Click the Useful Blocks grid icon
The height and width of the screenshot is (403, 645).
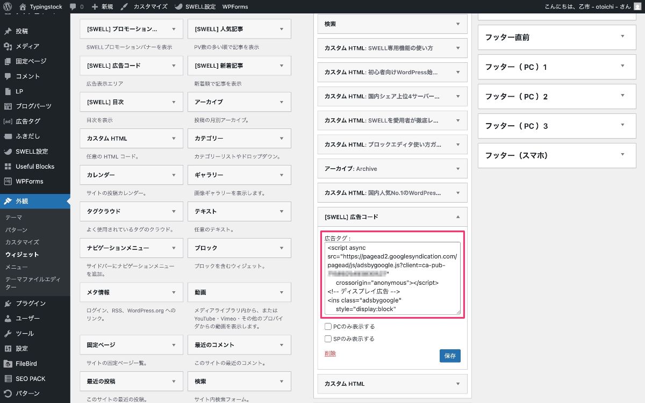coord(8,167)
